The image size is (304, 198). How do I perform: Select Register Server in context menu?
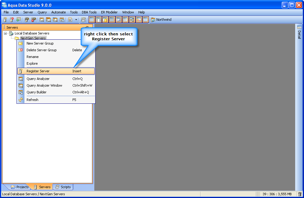(56, 71)
